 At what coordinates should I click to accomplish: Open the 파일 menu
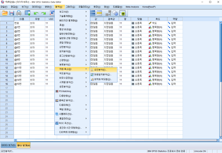(4, 7)
